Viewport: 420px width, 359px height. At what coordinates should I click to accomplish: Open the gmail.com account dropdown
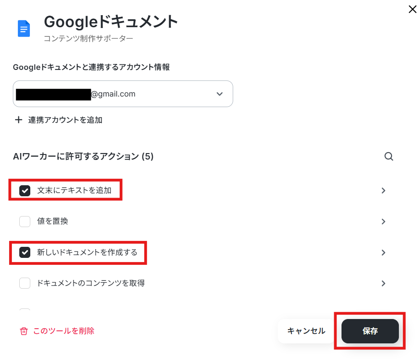(123, 94)
